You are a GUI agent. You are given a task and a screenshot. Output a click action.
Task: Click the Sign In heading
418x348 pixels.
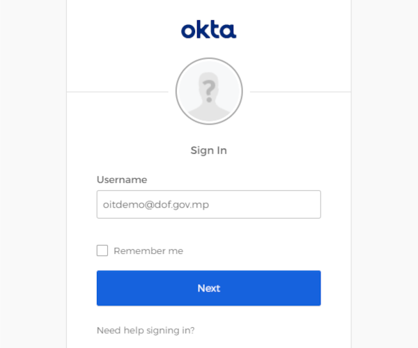209,150
